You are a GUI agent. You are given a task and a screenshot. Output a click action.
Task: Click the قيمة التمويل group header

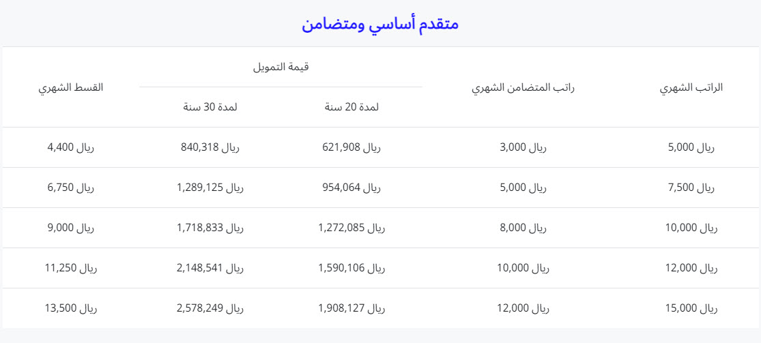281,67
